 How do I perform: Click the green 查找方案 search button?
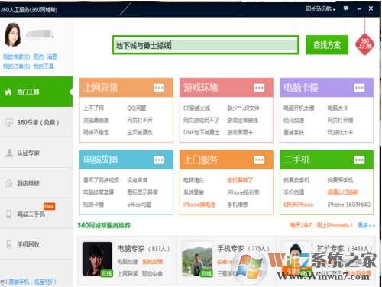327,45
